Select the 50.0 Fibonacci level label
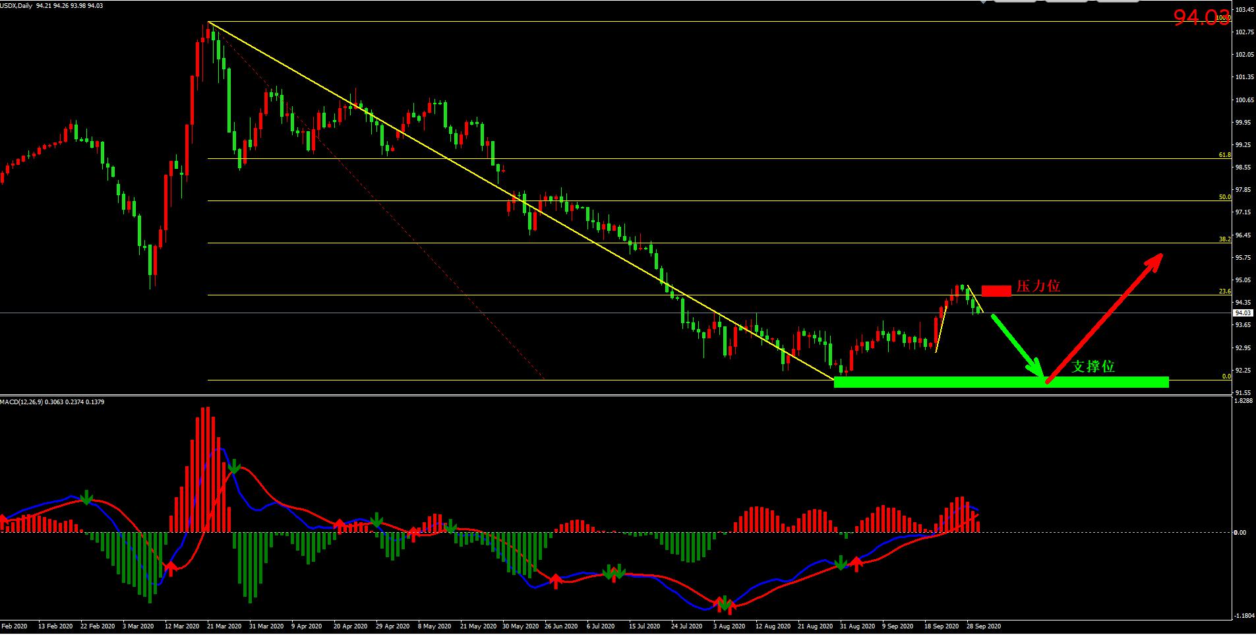This screenshot has width=1256, height=635. tap(1224, 197)
